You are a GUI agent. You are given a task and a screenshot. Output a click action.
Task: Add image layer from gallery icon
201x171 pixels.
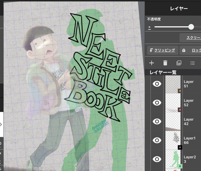pos(179,63)
